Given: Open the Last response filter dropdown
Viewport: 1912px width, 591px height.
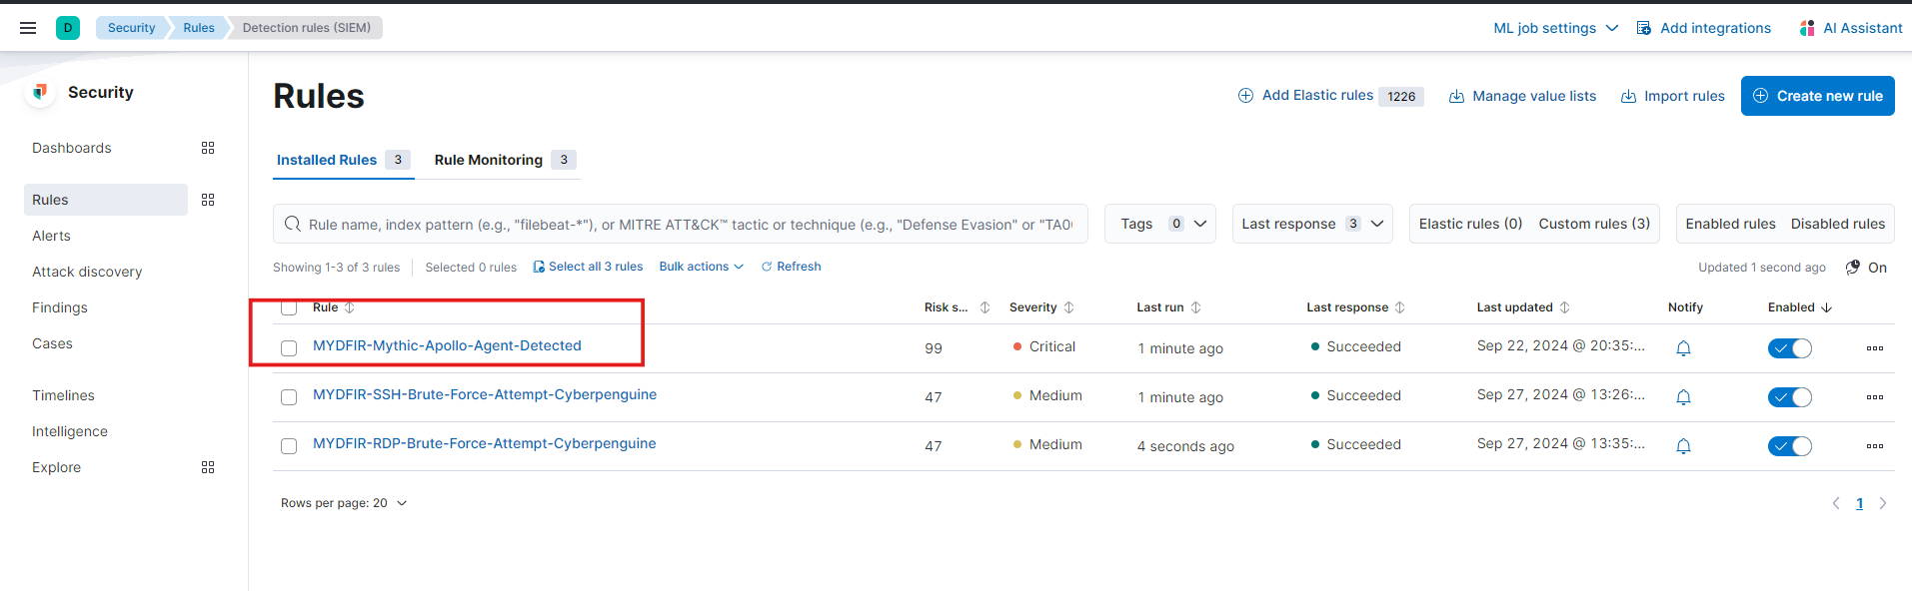Looking at the screenshot, I should tap(1312, 224).
